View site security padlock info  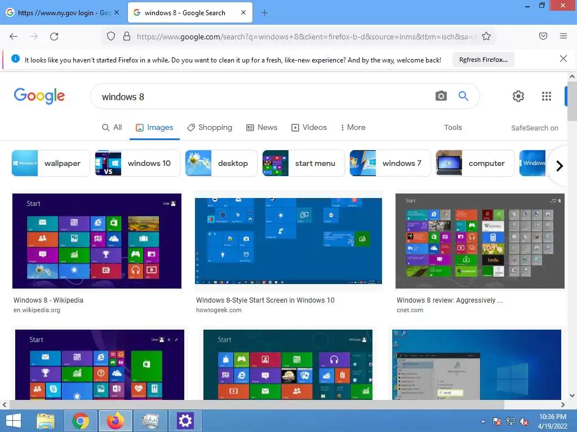pos(127,36)
